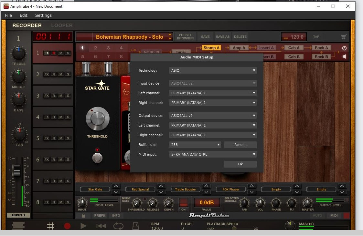Select the Treble Booster stomp slot

tap(186, 189)
